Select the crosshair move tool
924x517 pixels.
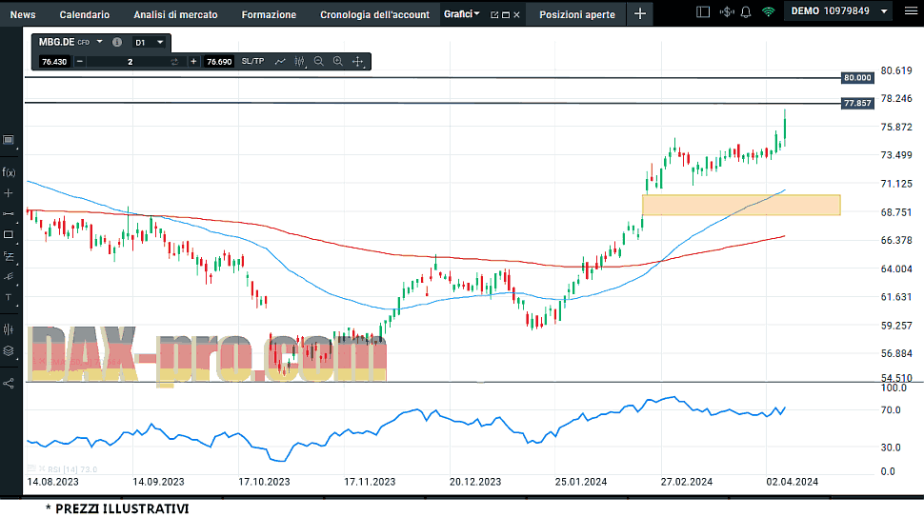[358, 61]
